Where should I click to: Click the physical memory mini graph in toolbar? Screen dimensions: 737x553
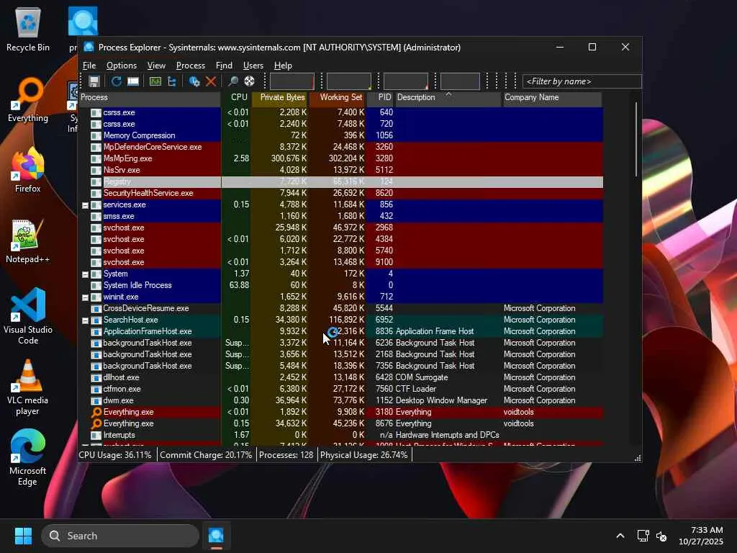tap(406, 81)
